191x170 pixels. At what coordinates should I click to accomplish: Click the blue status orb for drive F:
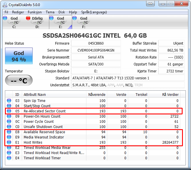pos(74,18)
